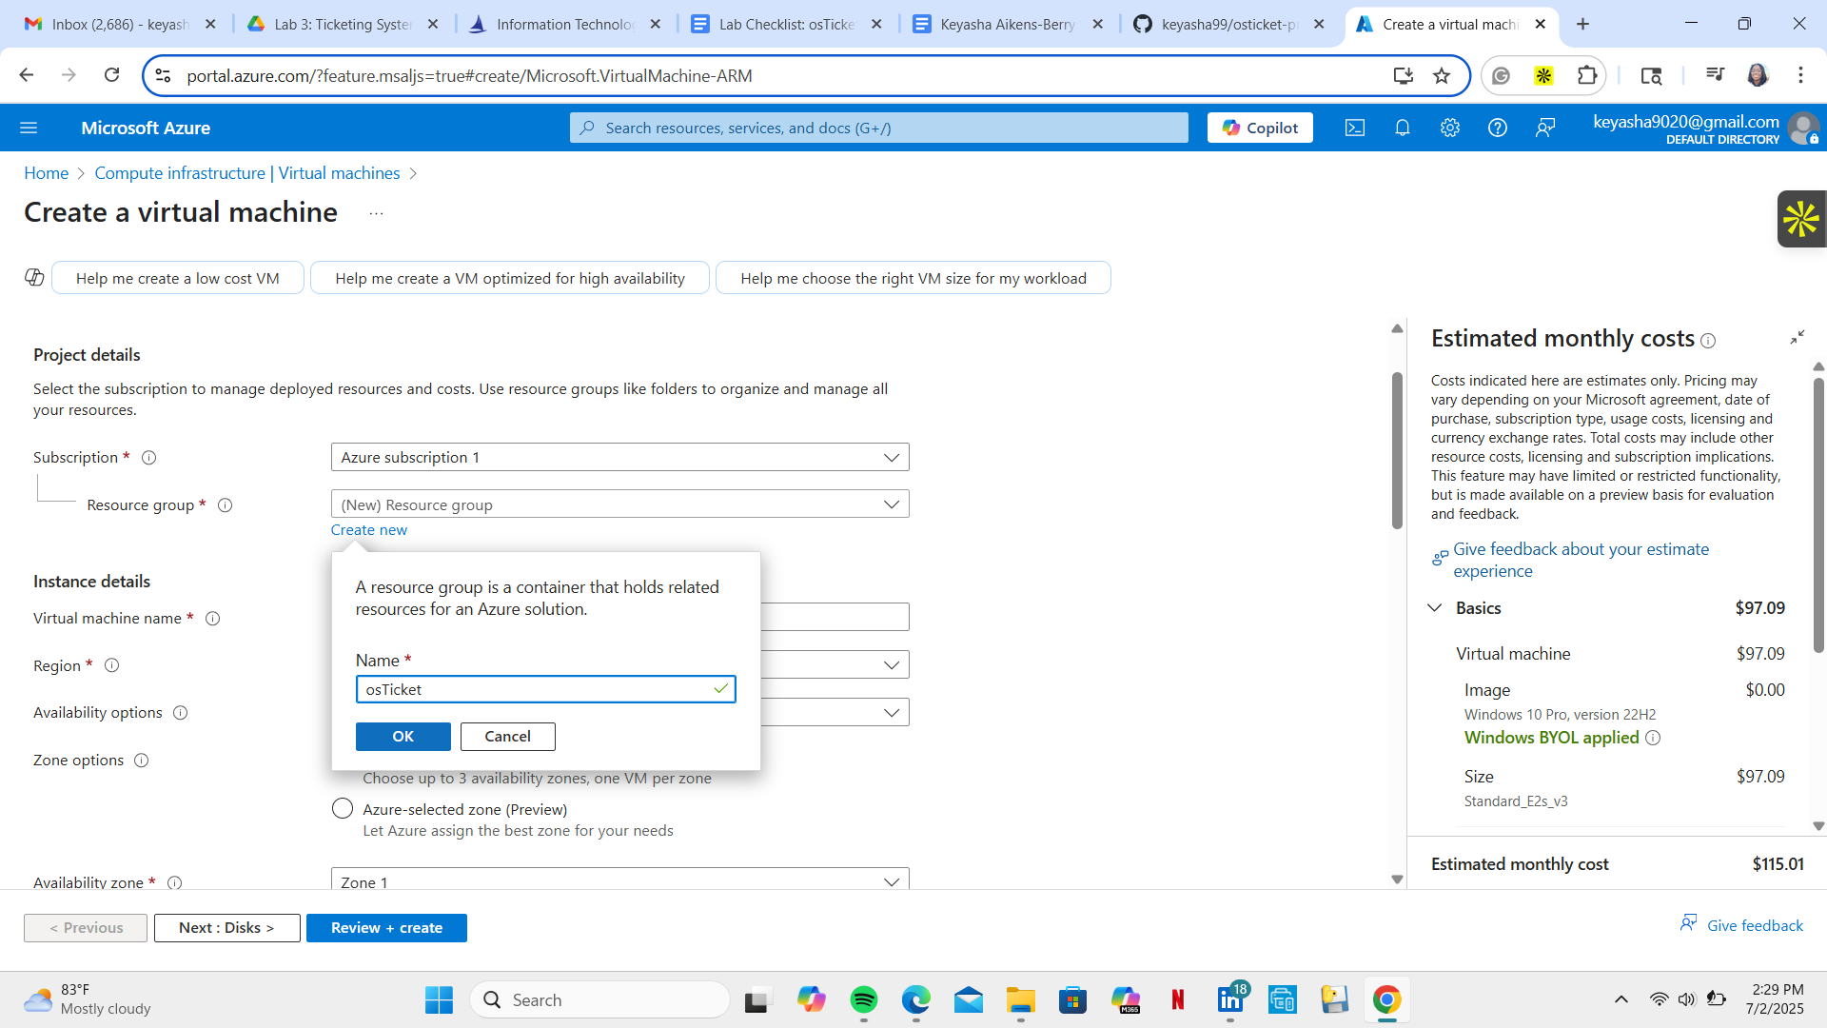The height and width of the screenshot is (1028, 1827).
Task: Click info icon next to Availability options
Action: click(180, 713)
